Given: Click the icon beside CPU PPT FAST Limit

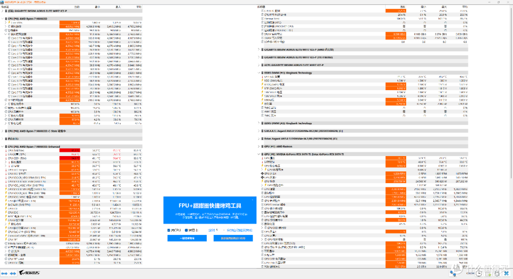Looking at the screenshot, I should 262,15.
